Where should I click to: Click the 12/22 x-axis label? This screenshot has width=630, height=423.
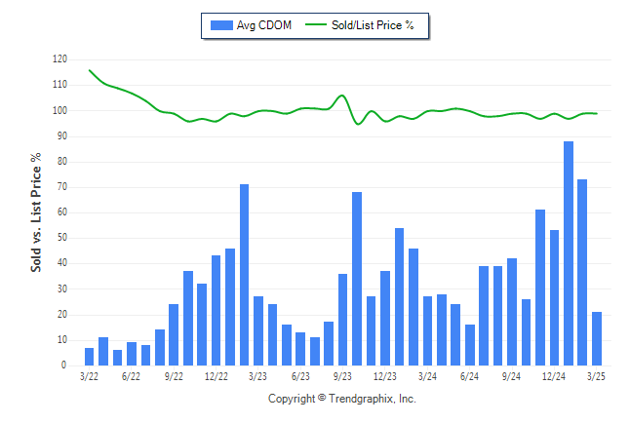(x=217, y=376)
